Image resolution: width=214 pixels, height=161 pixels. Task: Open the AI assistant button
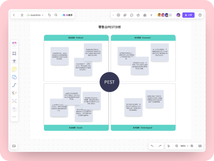click(x=68, y=15)
